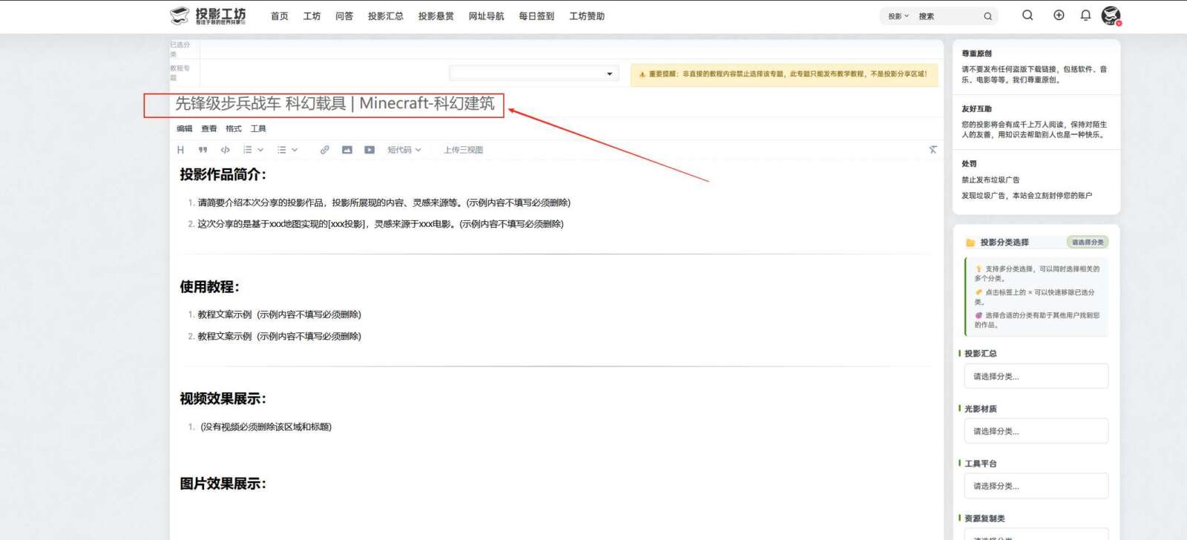Open the 编辑 editor menu
Viewport: 1187px width, 540px height.
(x=185, y=128)
